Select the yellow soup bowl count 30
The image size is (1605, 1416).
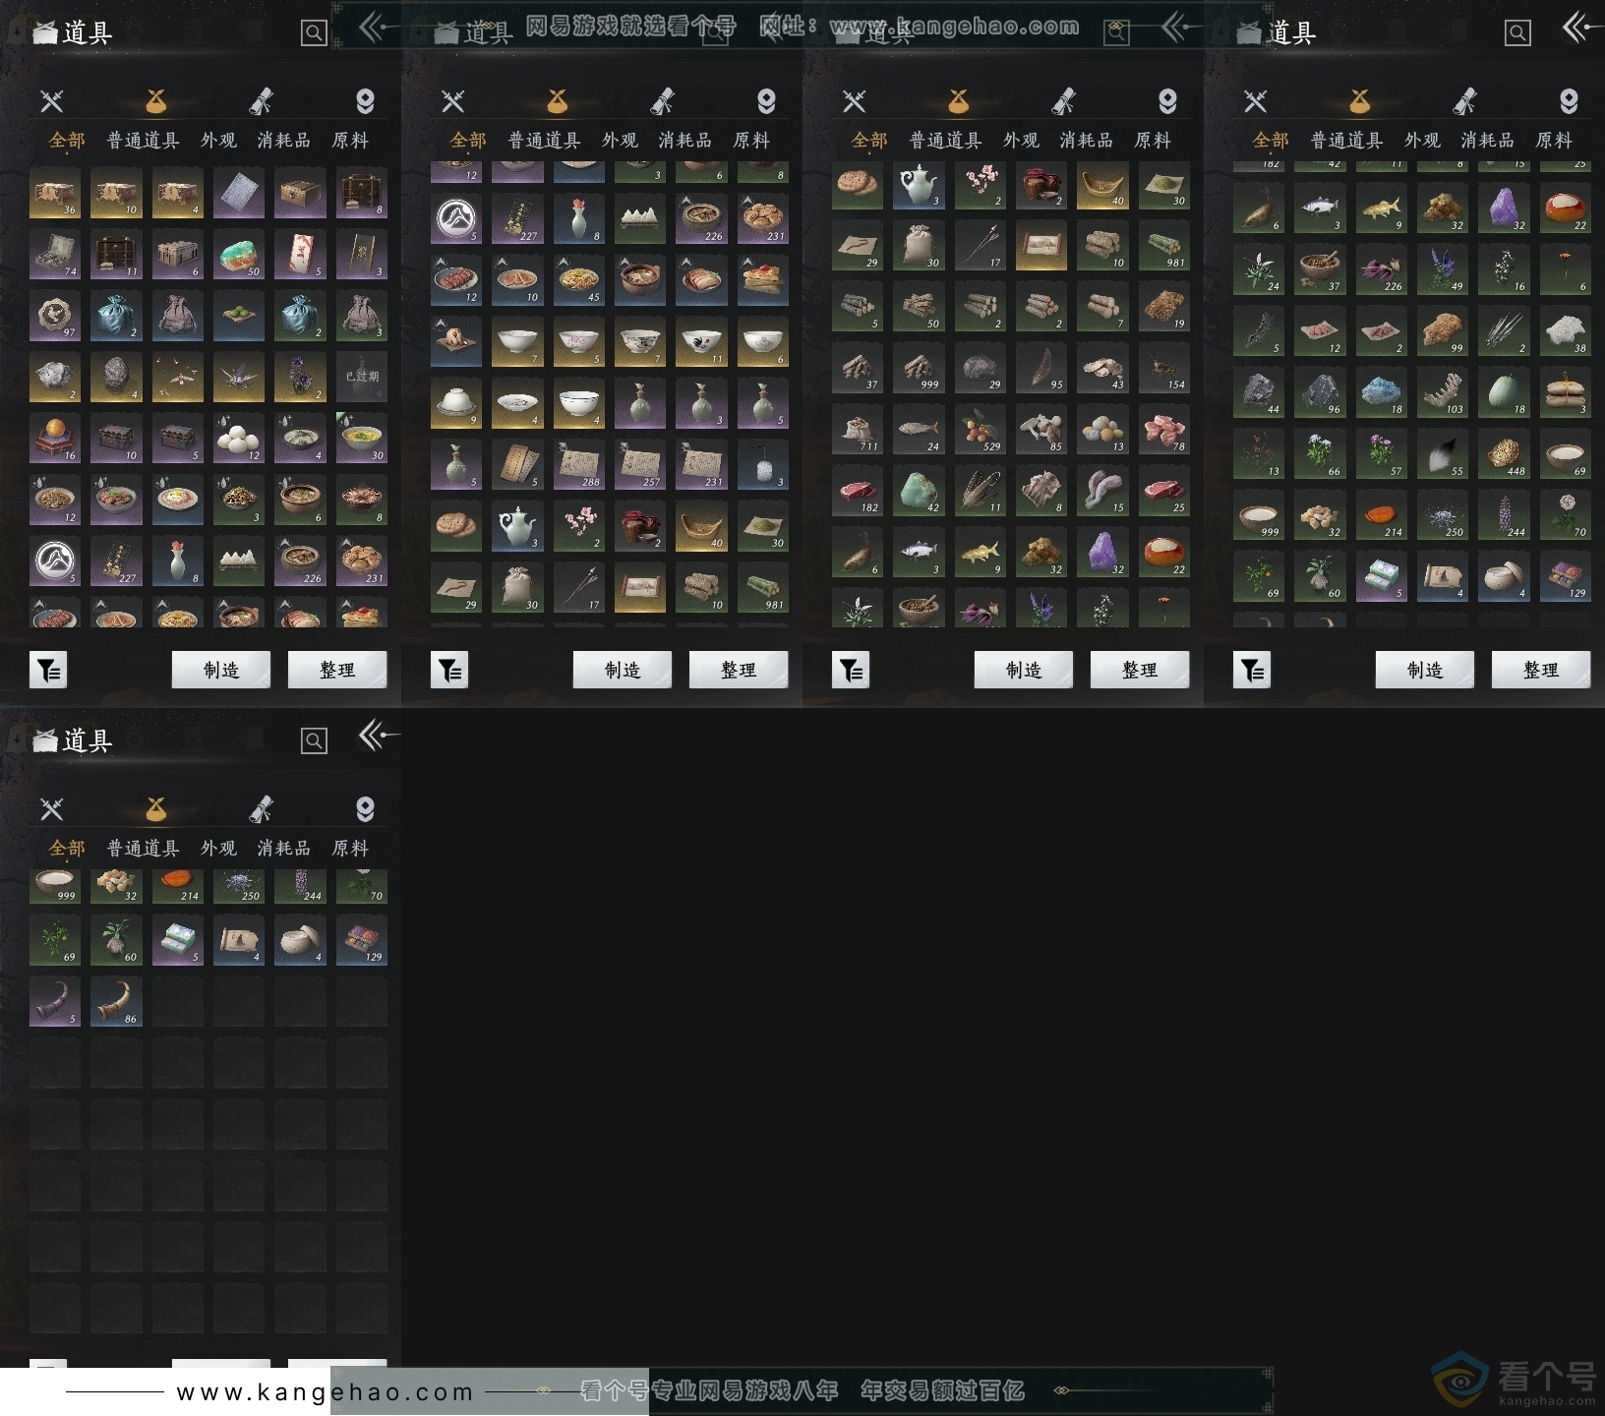click(x=362, y=439)
